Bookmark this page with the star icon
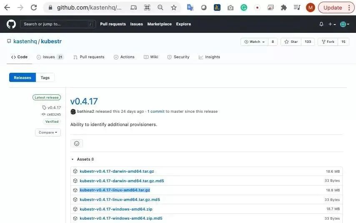 174,8
